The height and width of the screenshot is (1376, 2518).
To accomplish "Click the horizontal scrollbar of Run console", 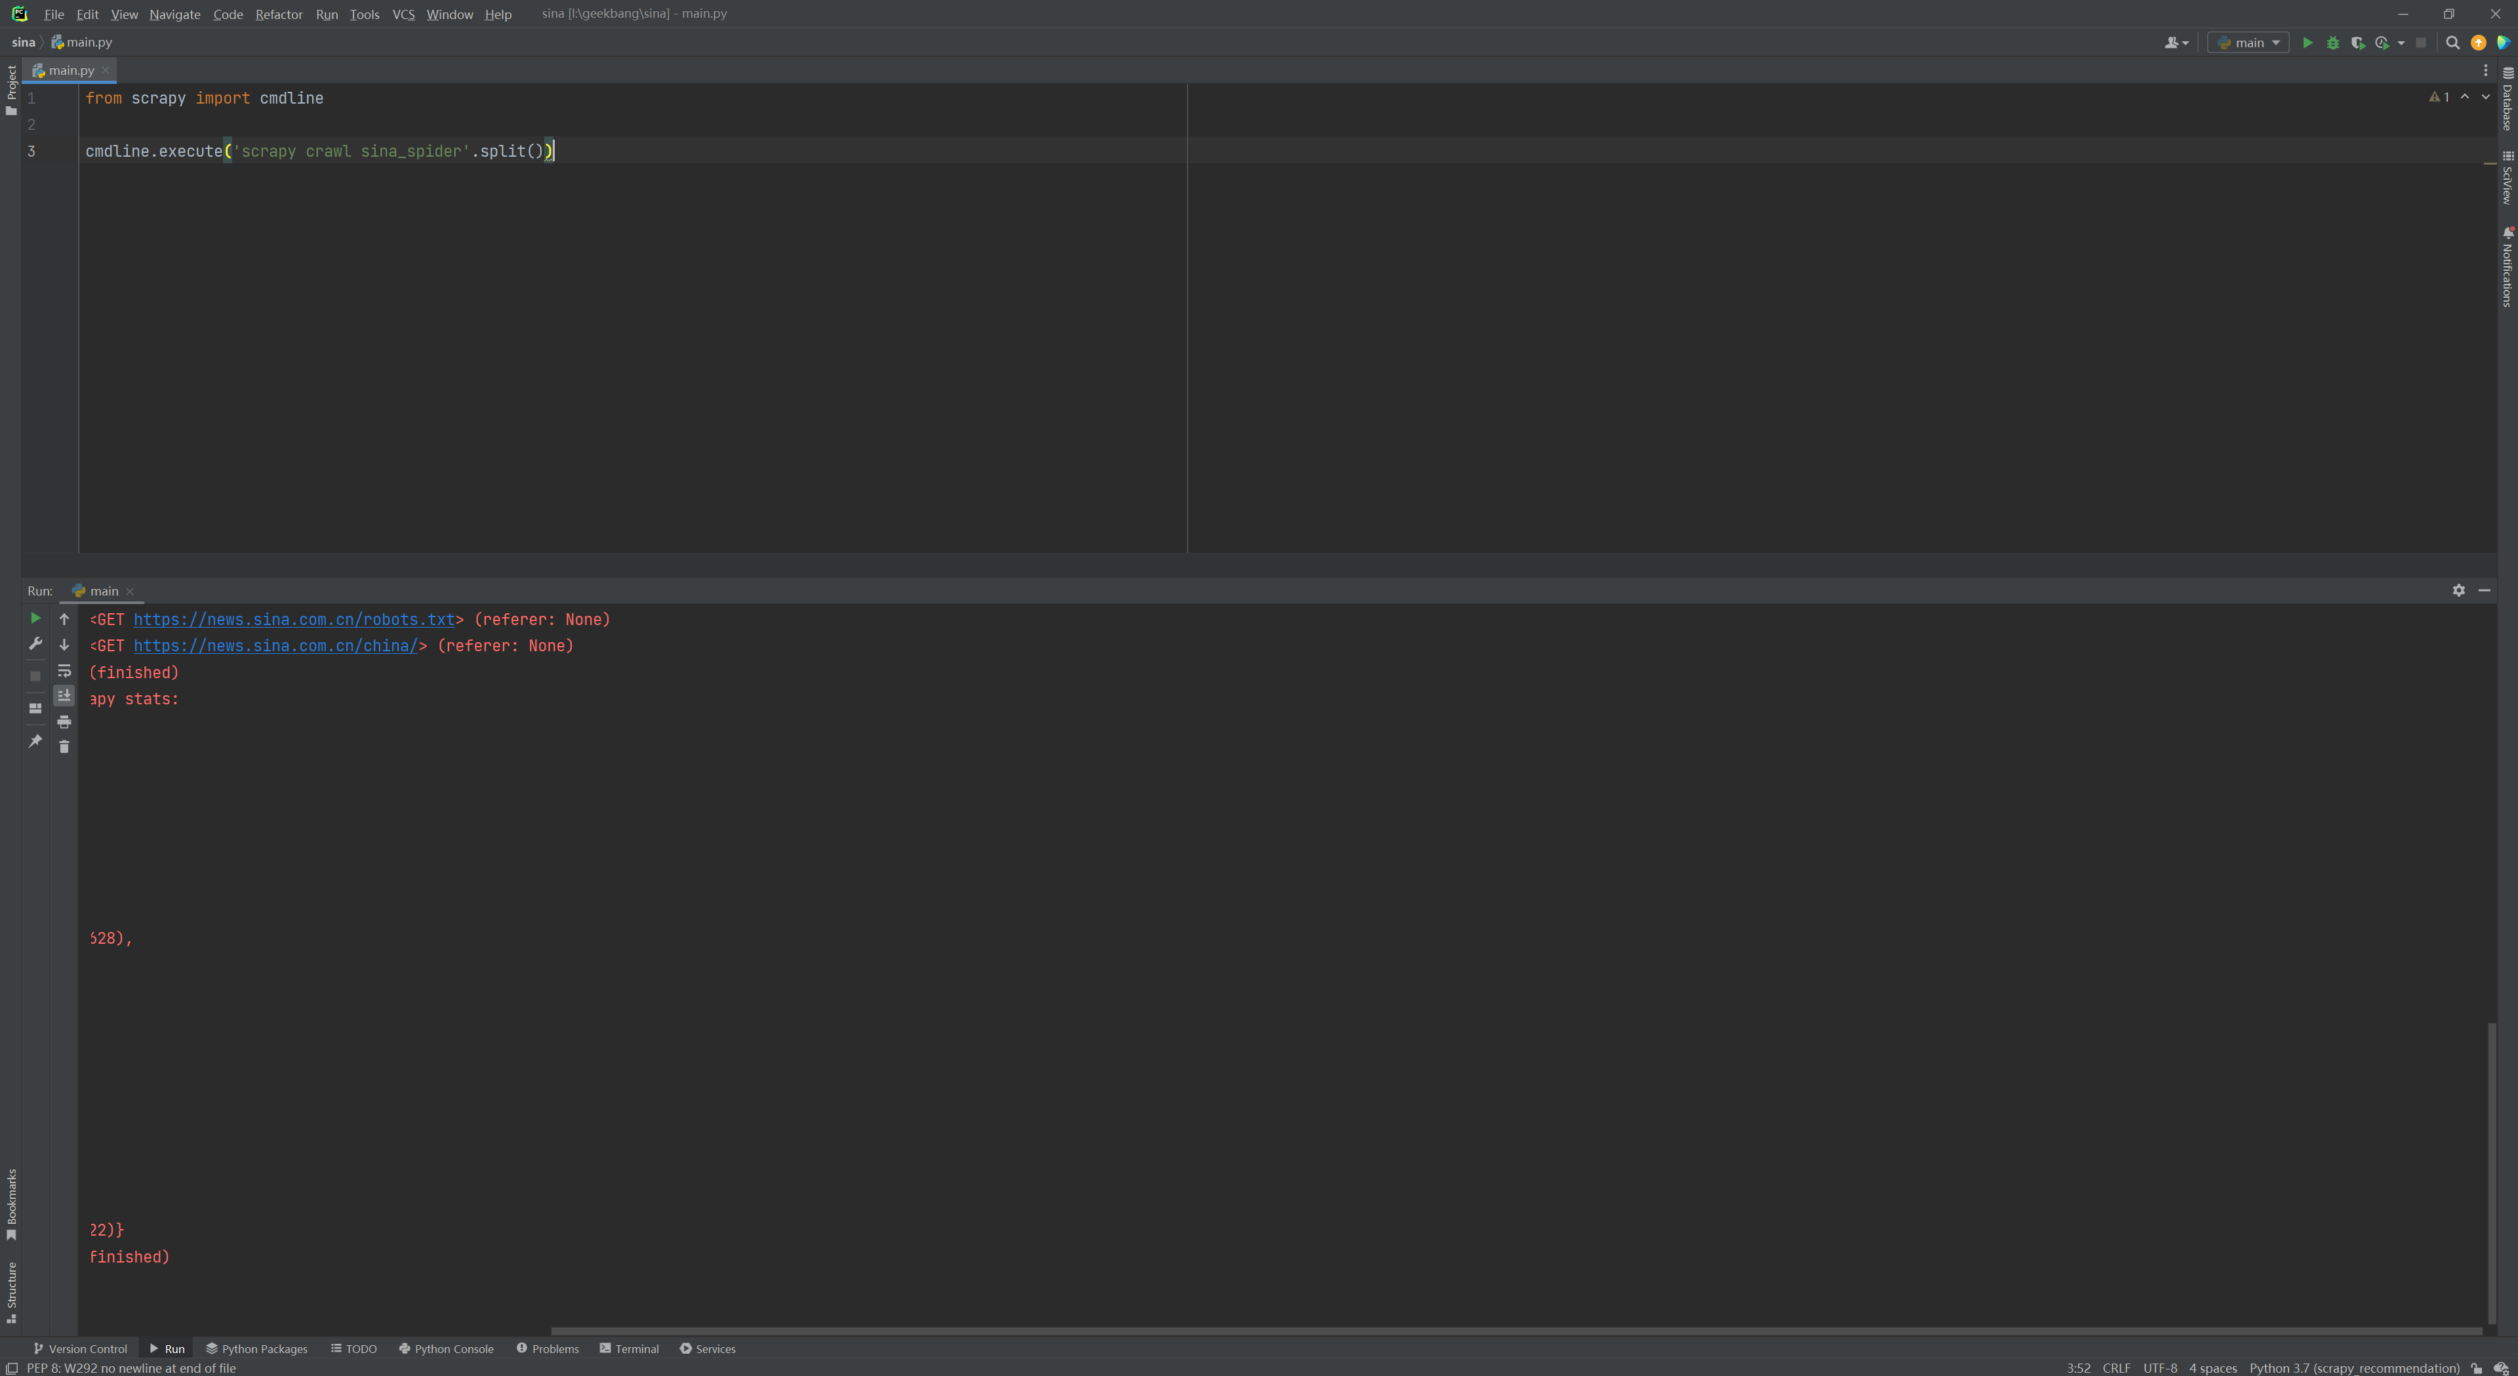I will point(1515,1331).
